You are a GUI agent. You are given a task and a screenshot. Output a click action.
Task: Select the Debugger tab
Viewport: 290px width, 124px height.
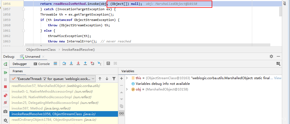tap(20, 64)
